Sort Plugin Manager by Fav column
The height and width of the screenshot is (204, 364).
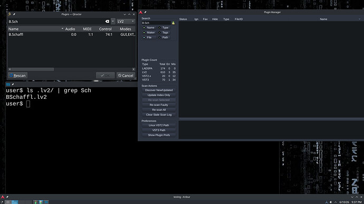click(x=205, y=19)
